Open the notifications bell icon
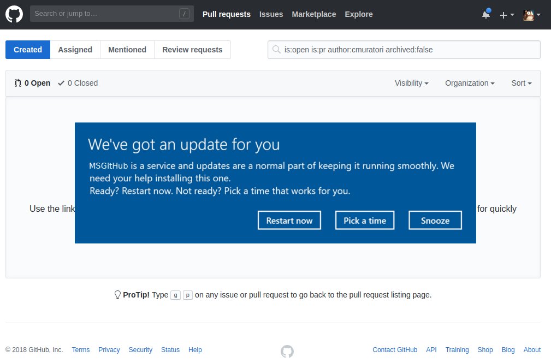 487,14
